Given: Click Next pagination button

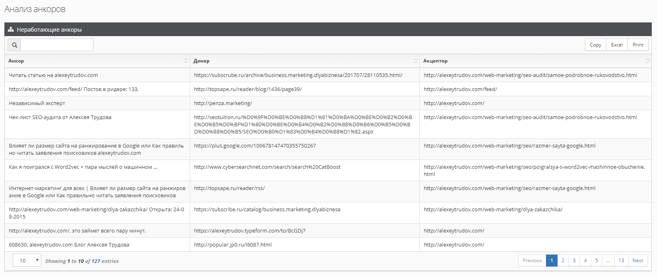Looking at the screenshot, I should [637, 261].
